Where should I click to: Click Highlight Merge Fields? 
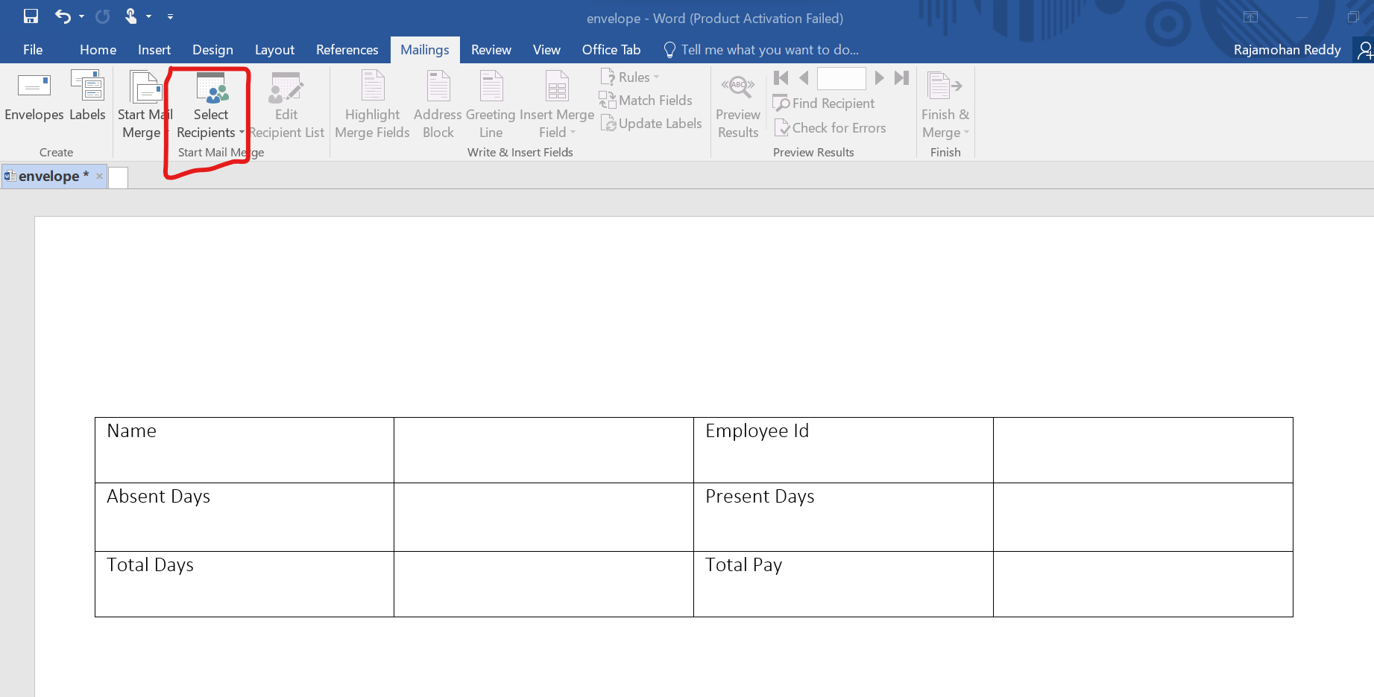click(x=372, y=104)
